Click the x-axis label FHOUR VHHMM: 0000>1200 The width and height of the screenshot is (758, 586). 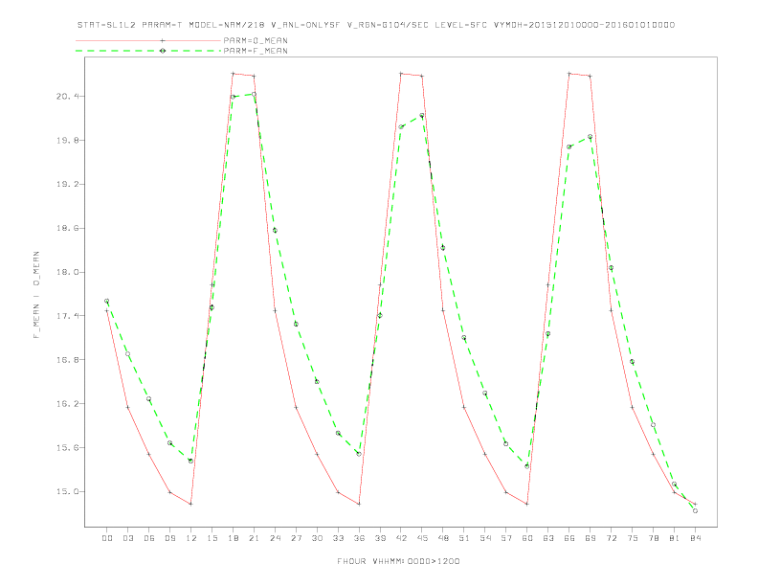[x=398, y=561]
